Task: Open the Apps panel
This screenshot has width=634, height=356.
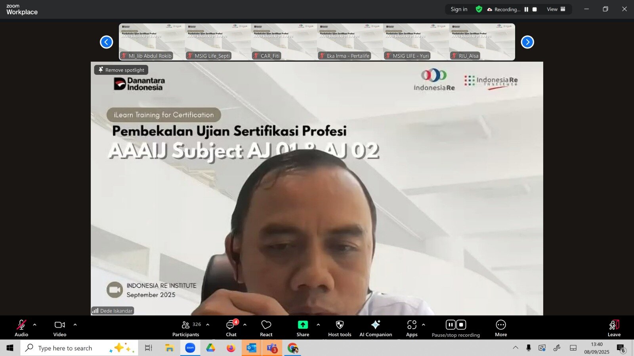Action: 412,328
